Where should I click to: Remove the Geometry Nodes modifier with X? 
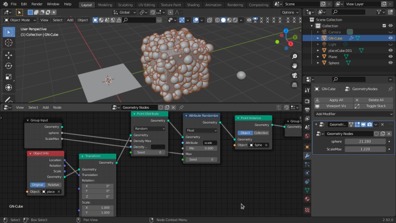(x=382, y=125)
